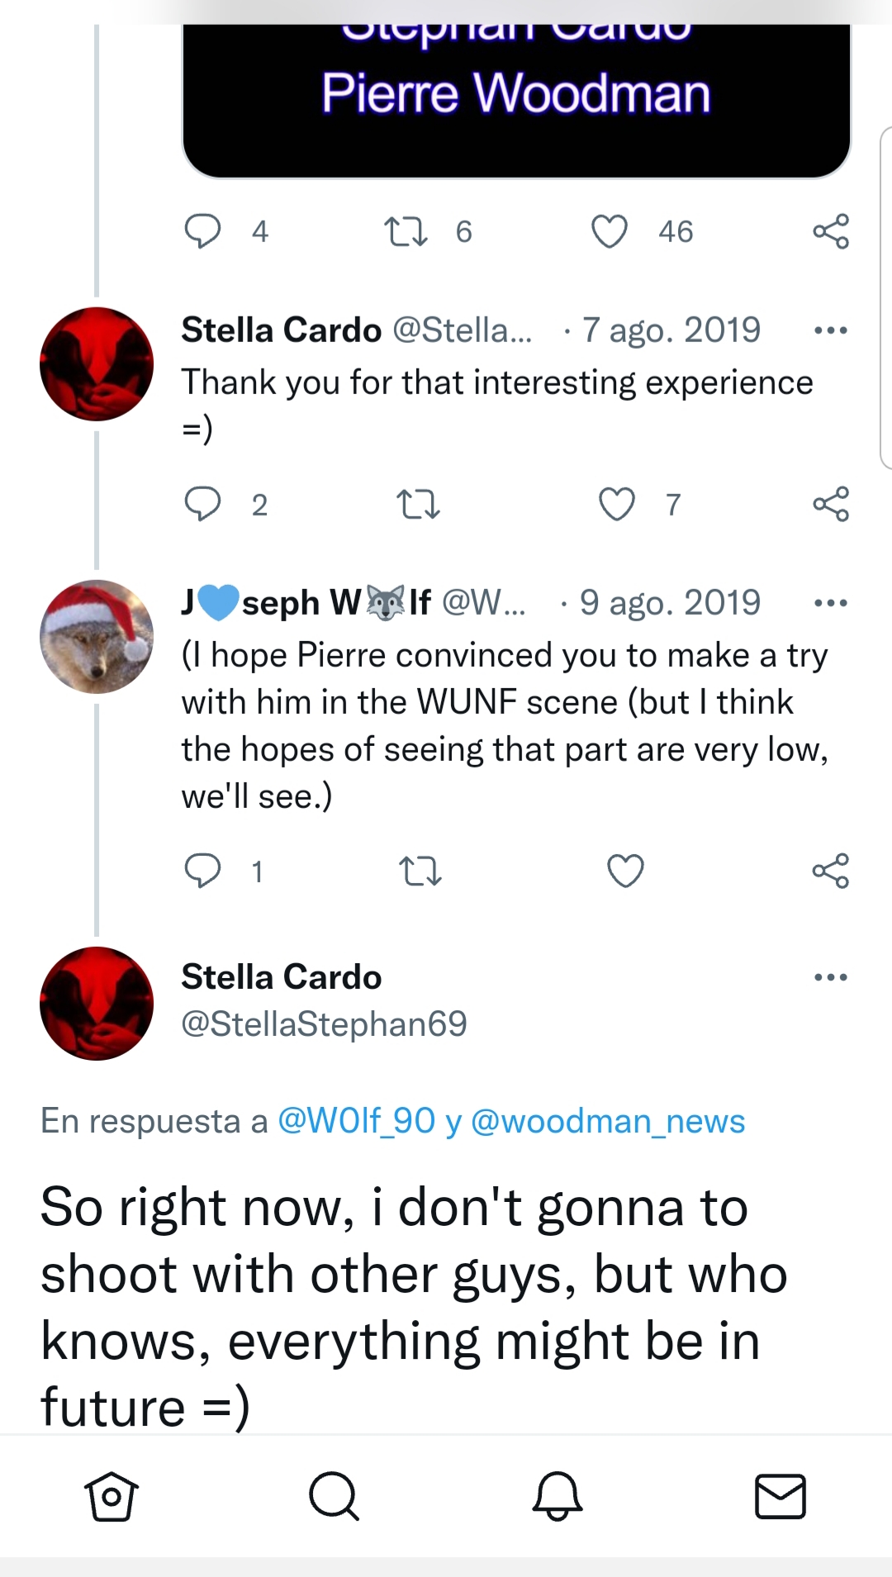
Task: Open the Search tab in bottom navigation
Action: 334,1496
